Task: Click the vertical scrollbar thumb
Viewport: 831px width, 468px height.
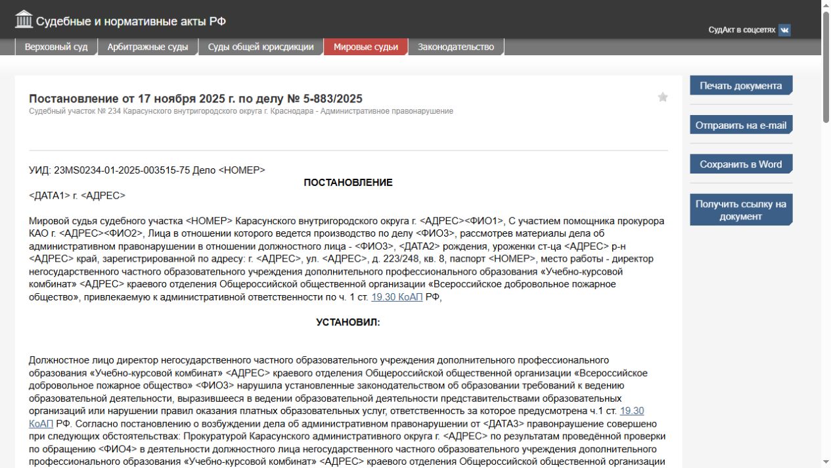Action: click(826, 66)
